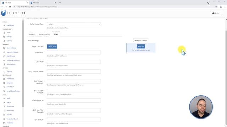The height and width of the screenshot is (127, 227).
Task: Click the Users person icon in sidebar
Action: (4, 32)
